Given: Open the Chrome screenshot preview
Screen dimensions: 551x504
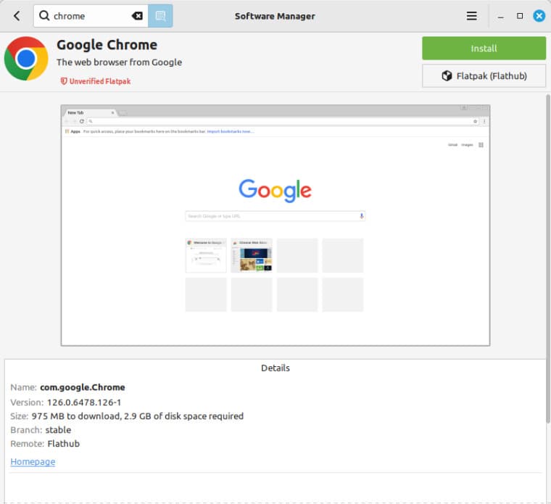Looking at the screenshot, I should [x=275, y=226].
